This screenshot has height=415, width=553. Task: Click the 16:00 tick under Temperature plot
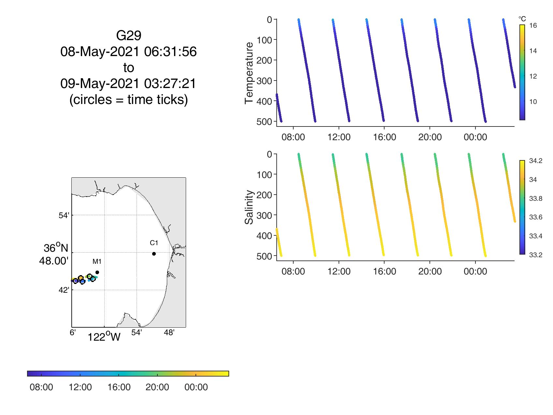(385, 137)
